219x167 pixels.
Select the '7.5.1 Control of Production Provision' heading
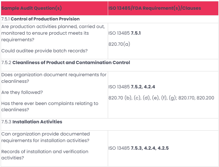pos(41,19)
